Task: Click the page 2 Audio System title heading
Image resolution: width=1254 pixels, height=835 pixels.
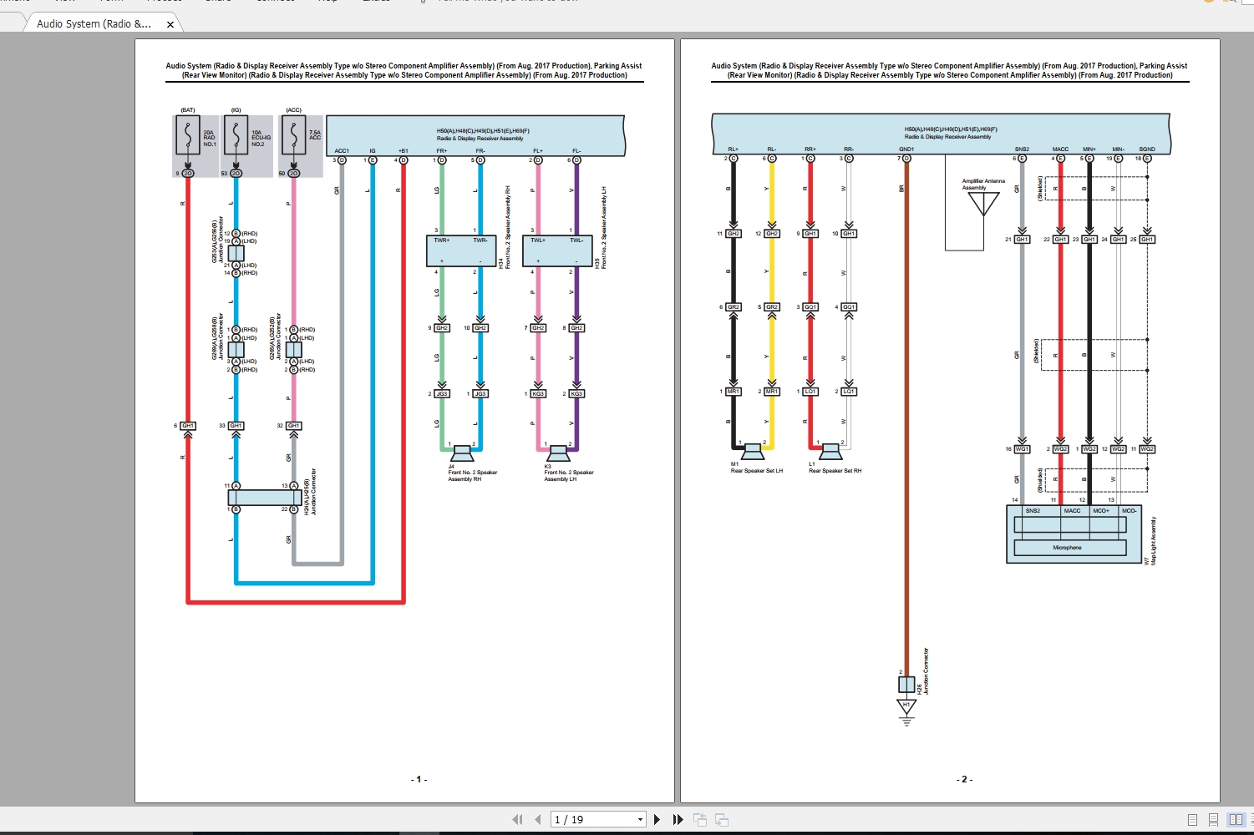Action: tap(949, 70)
